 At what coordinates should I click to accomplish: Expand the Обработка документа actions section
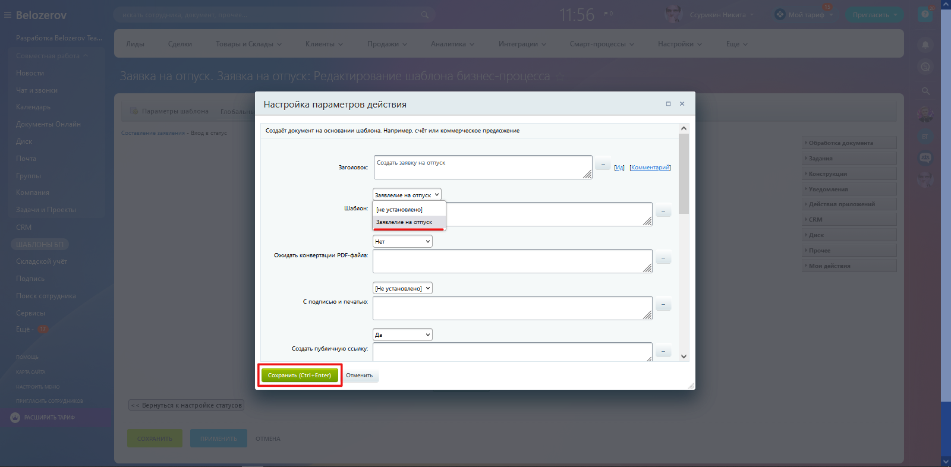coord(849,143)
